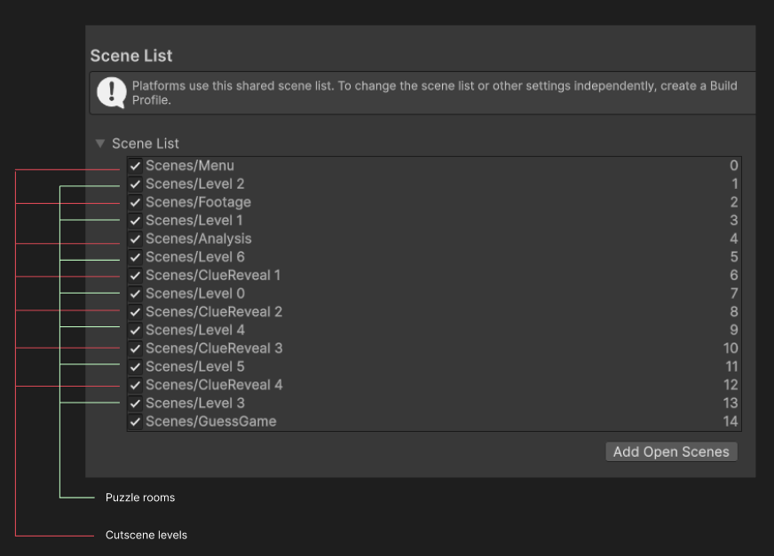Viewport: 774px width, 556px height.
Task: Disable the Scenes/Level 2 checkbox
Action: pyautogui.click(x=135, y=184)
